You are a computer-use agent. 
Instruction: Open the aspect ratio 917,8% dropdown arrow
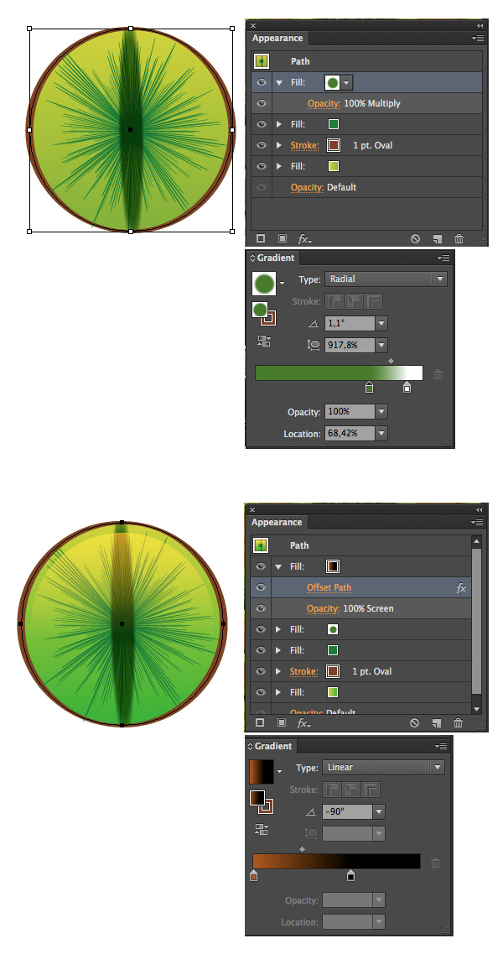coord(381,345)
